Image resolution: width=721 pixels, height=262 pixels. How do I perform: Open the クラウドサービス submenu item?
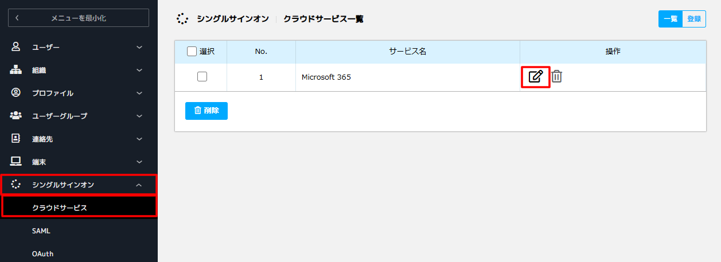pos(79,207)
